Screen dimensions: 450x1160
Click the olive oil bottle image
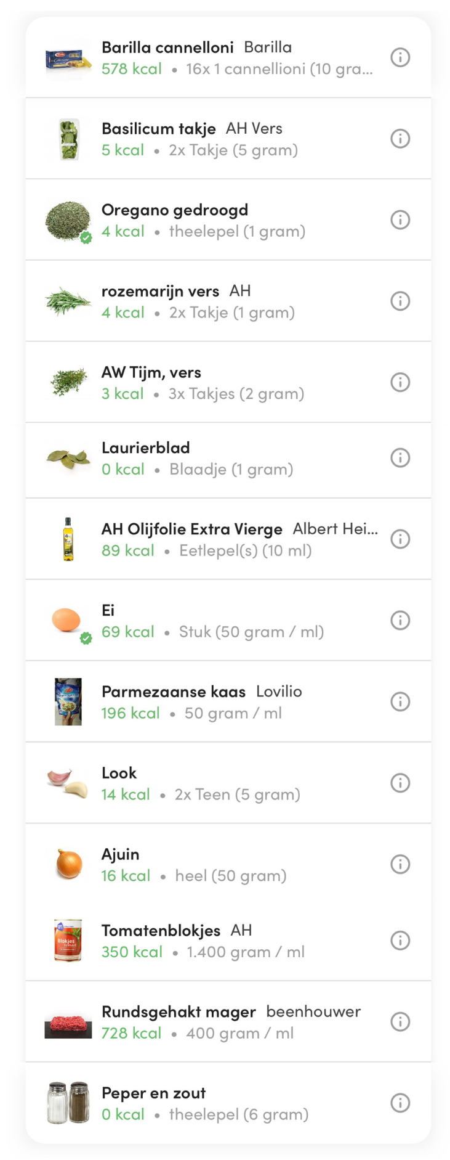(68, 539)
